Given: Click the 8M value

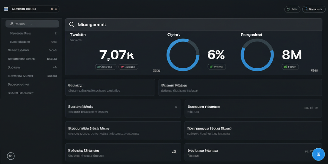Looking at the screenshot, I should pyautogui.click(x=292, y=55).
